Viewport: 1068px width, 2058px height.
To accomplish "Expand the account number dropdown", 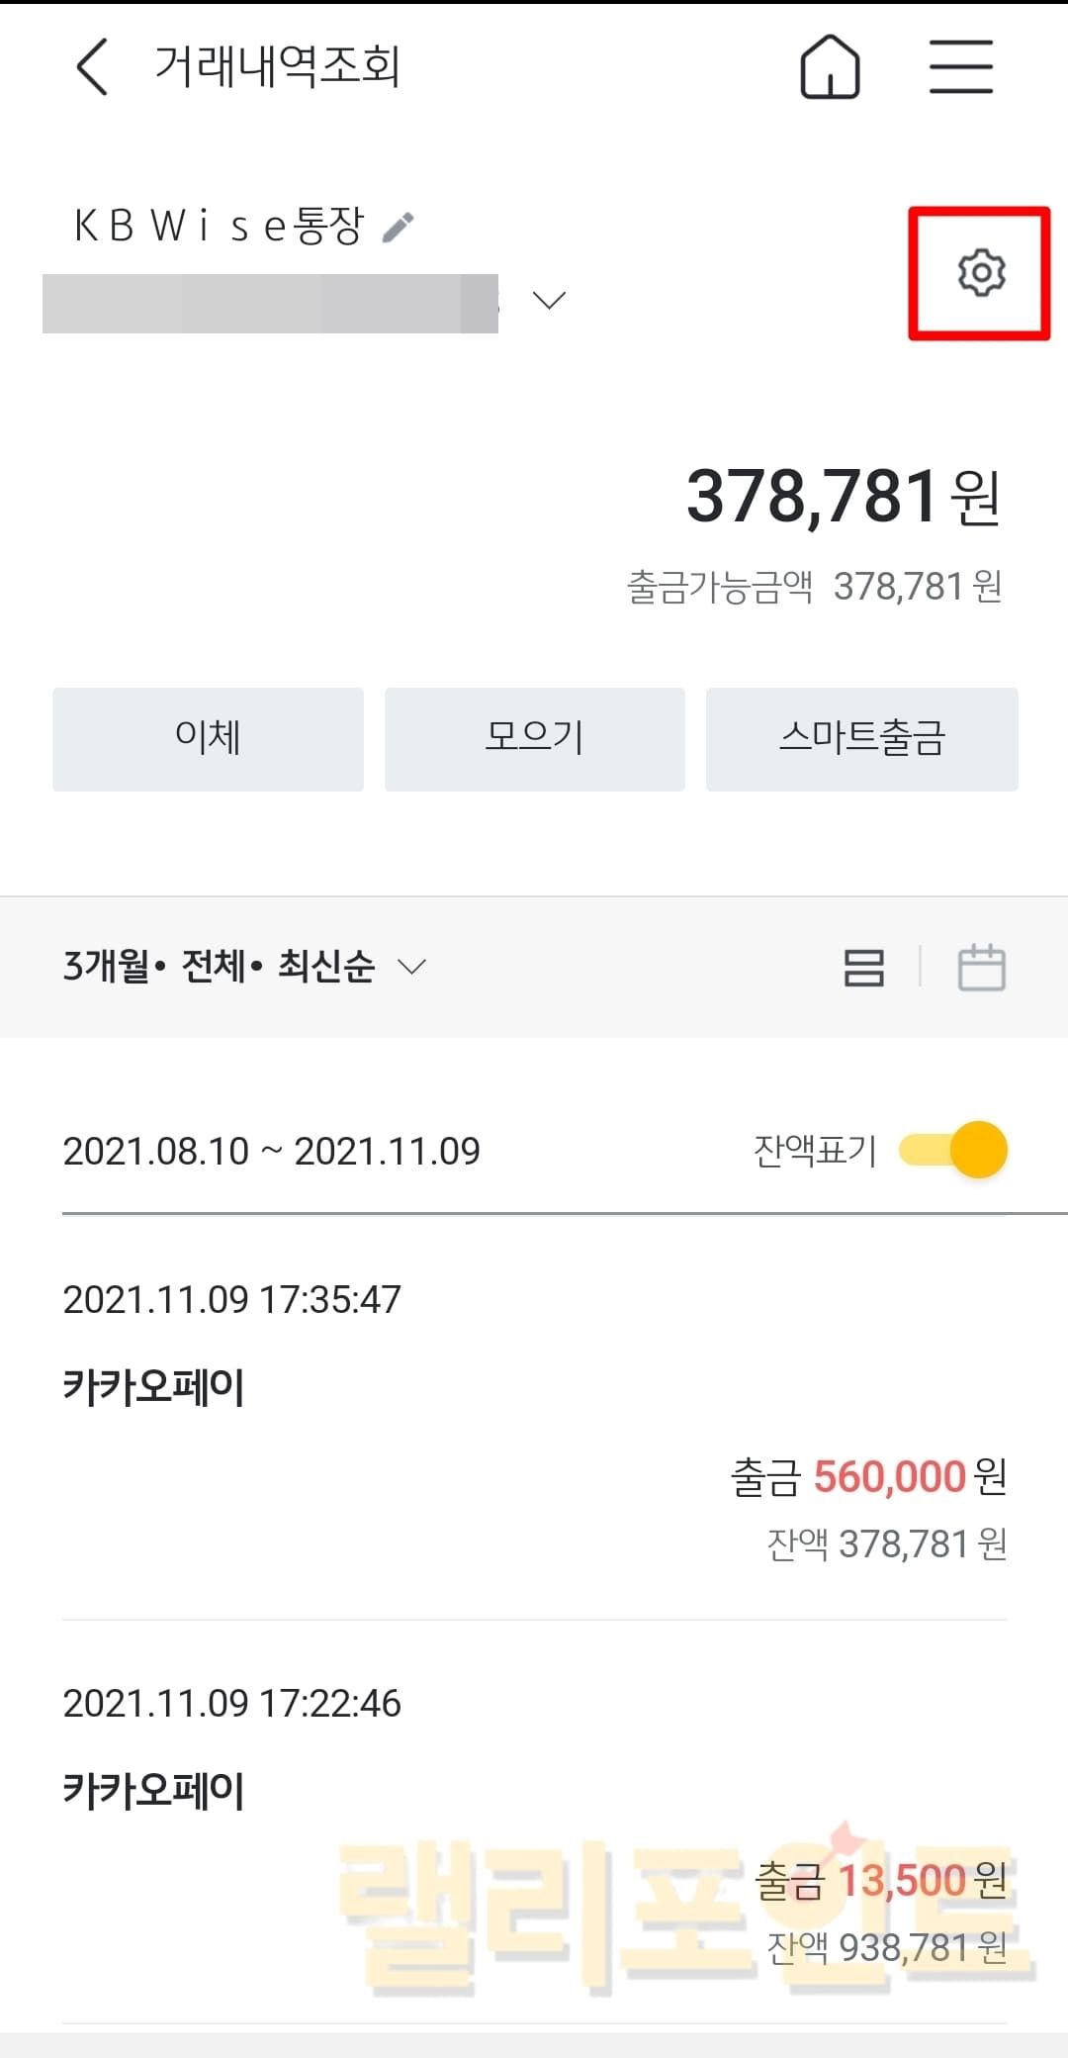I will (549, 300).
